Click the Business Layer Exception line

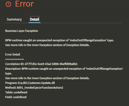pyautogui.click(x=22, y=31)
